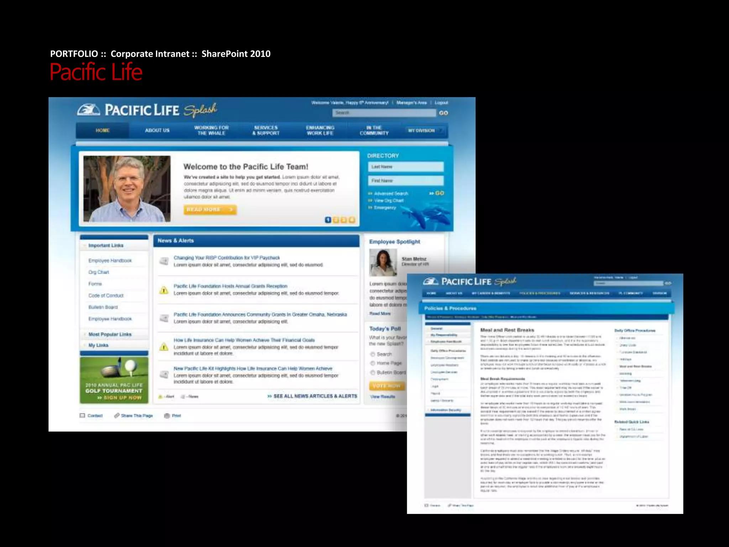Screen dimensions: 729x547
Task: Click search field in Policies & Procedures page
Action: click(x=628, y=283)
